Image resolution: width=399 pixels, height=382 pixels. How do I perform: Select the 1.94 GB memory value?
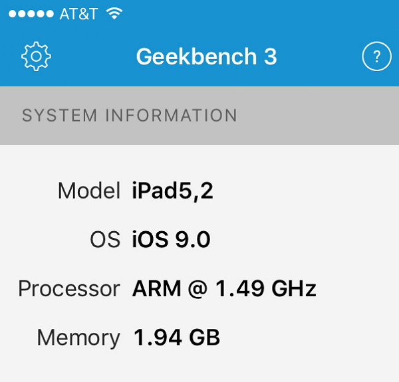click(x=176, y=337)
